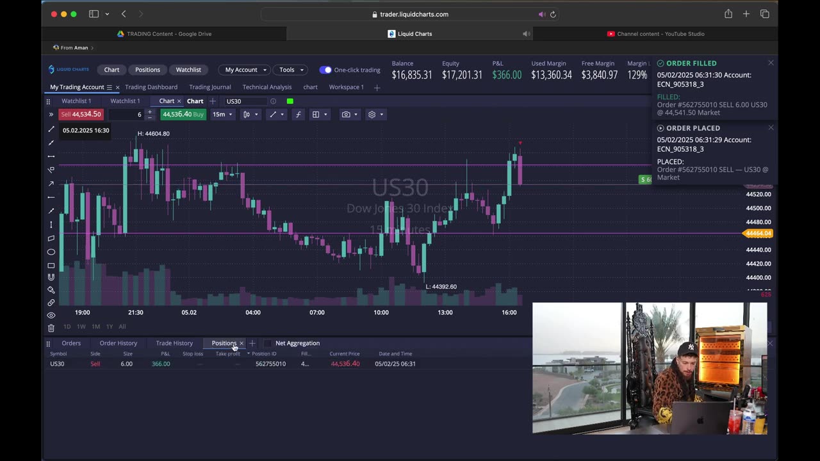Switch to Trading Journal workspace tab

tap(210, 87)
